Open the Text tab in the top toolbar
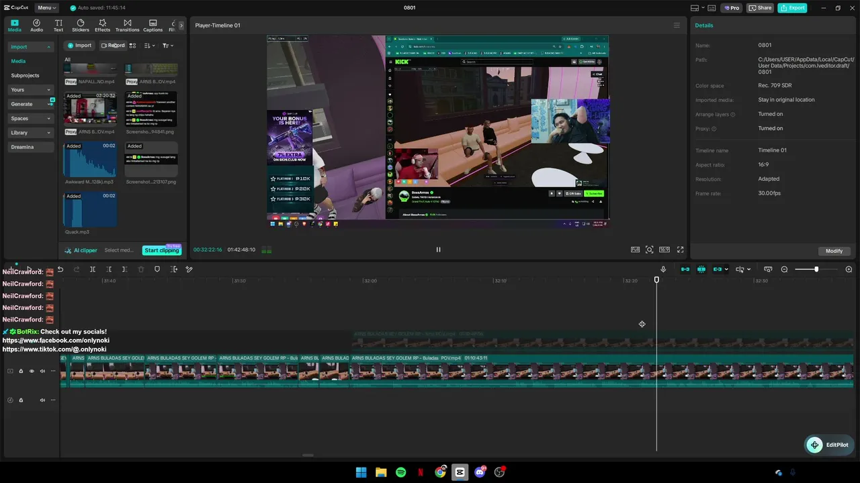The width and height of the screenshot is (860, 483). tap(58, 25)
